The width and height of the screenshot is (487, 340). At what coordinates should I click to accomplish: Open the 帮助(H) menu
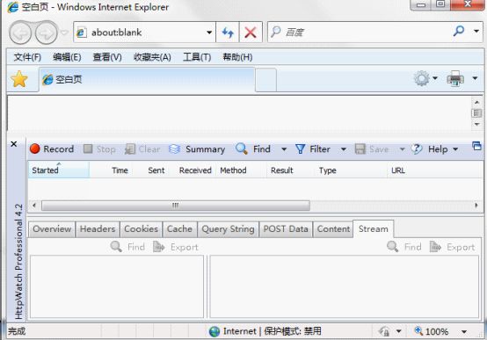(237, 57)
